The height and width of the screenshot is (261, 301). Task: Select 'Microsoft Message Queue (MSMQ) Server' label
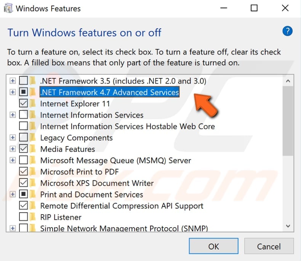click(x=116, y=161)
